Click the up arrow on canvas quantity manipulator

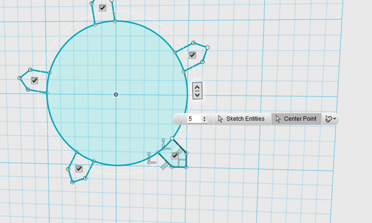198,87
